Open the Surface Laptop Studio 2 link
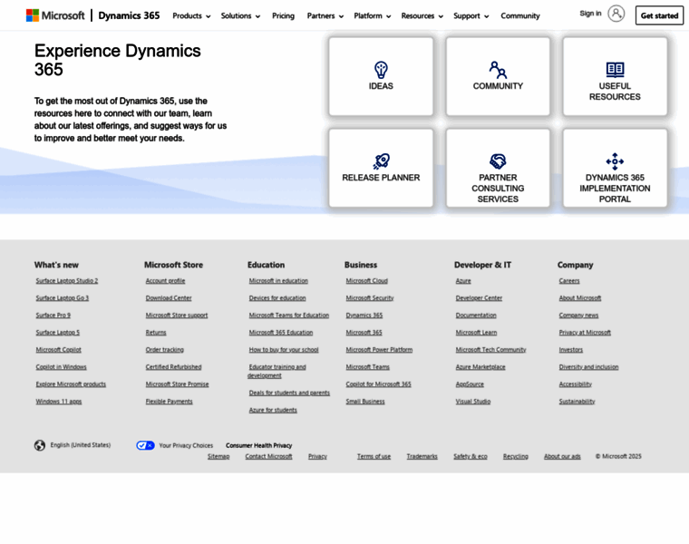This screenshot has height=544, width=689. pos(67,281)
